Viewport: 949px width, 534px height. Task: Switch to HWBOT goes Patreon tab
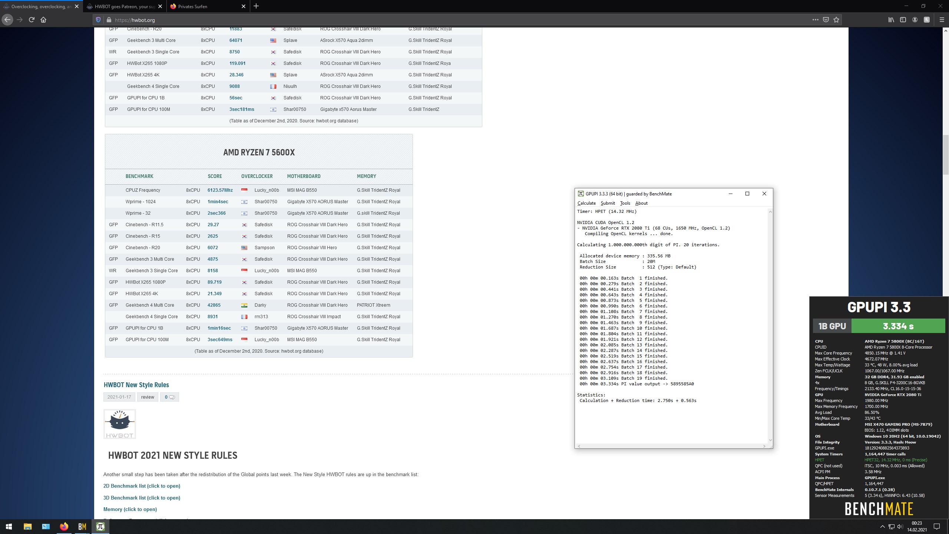pos(125,6)
